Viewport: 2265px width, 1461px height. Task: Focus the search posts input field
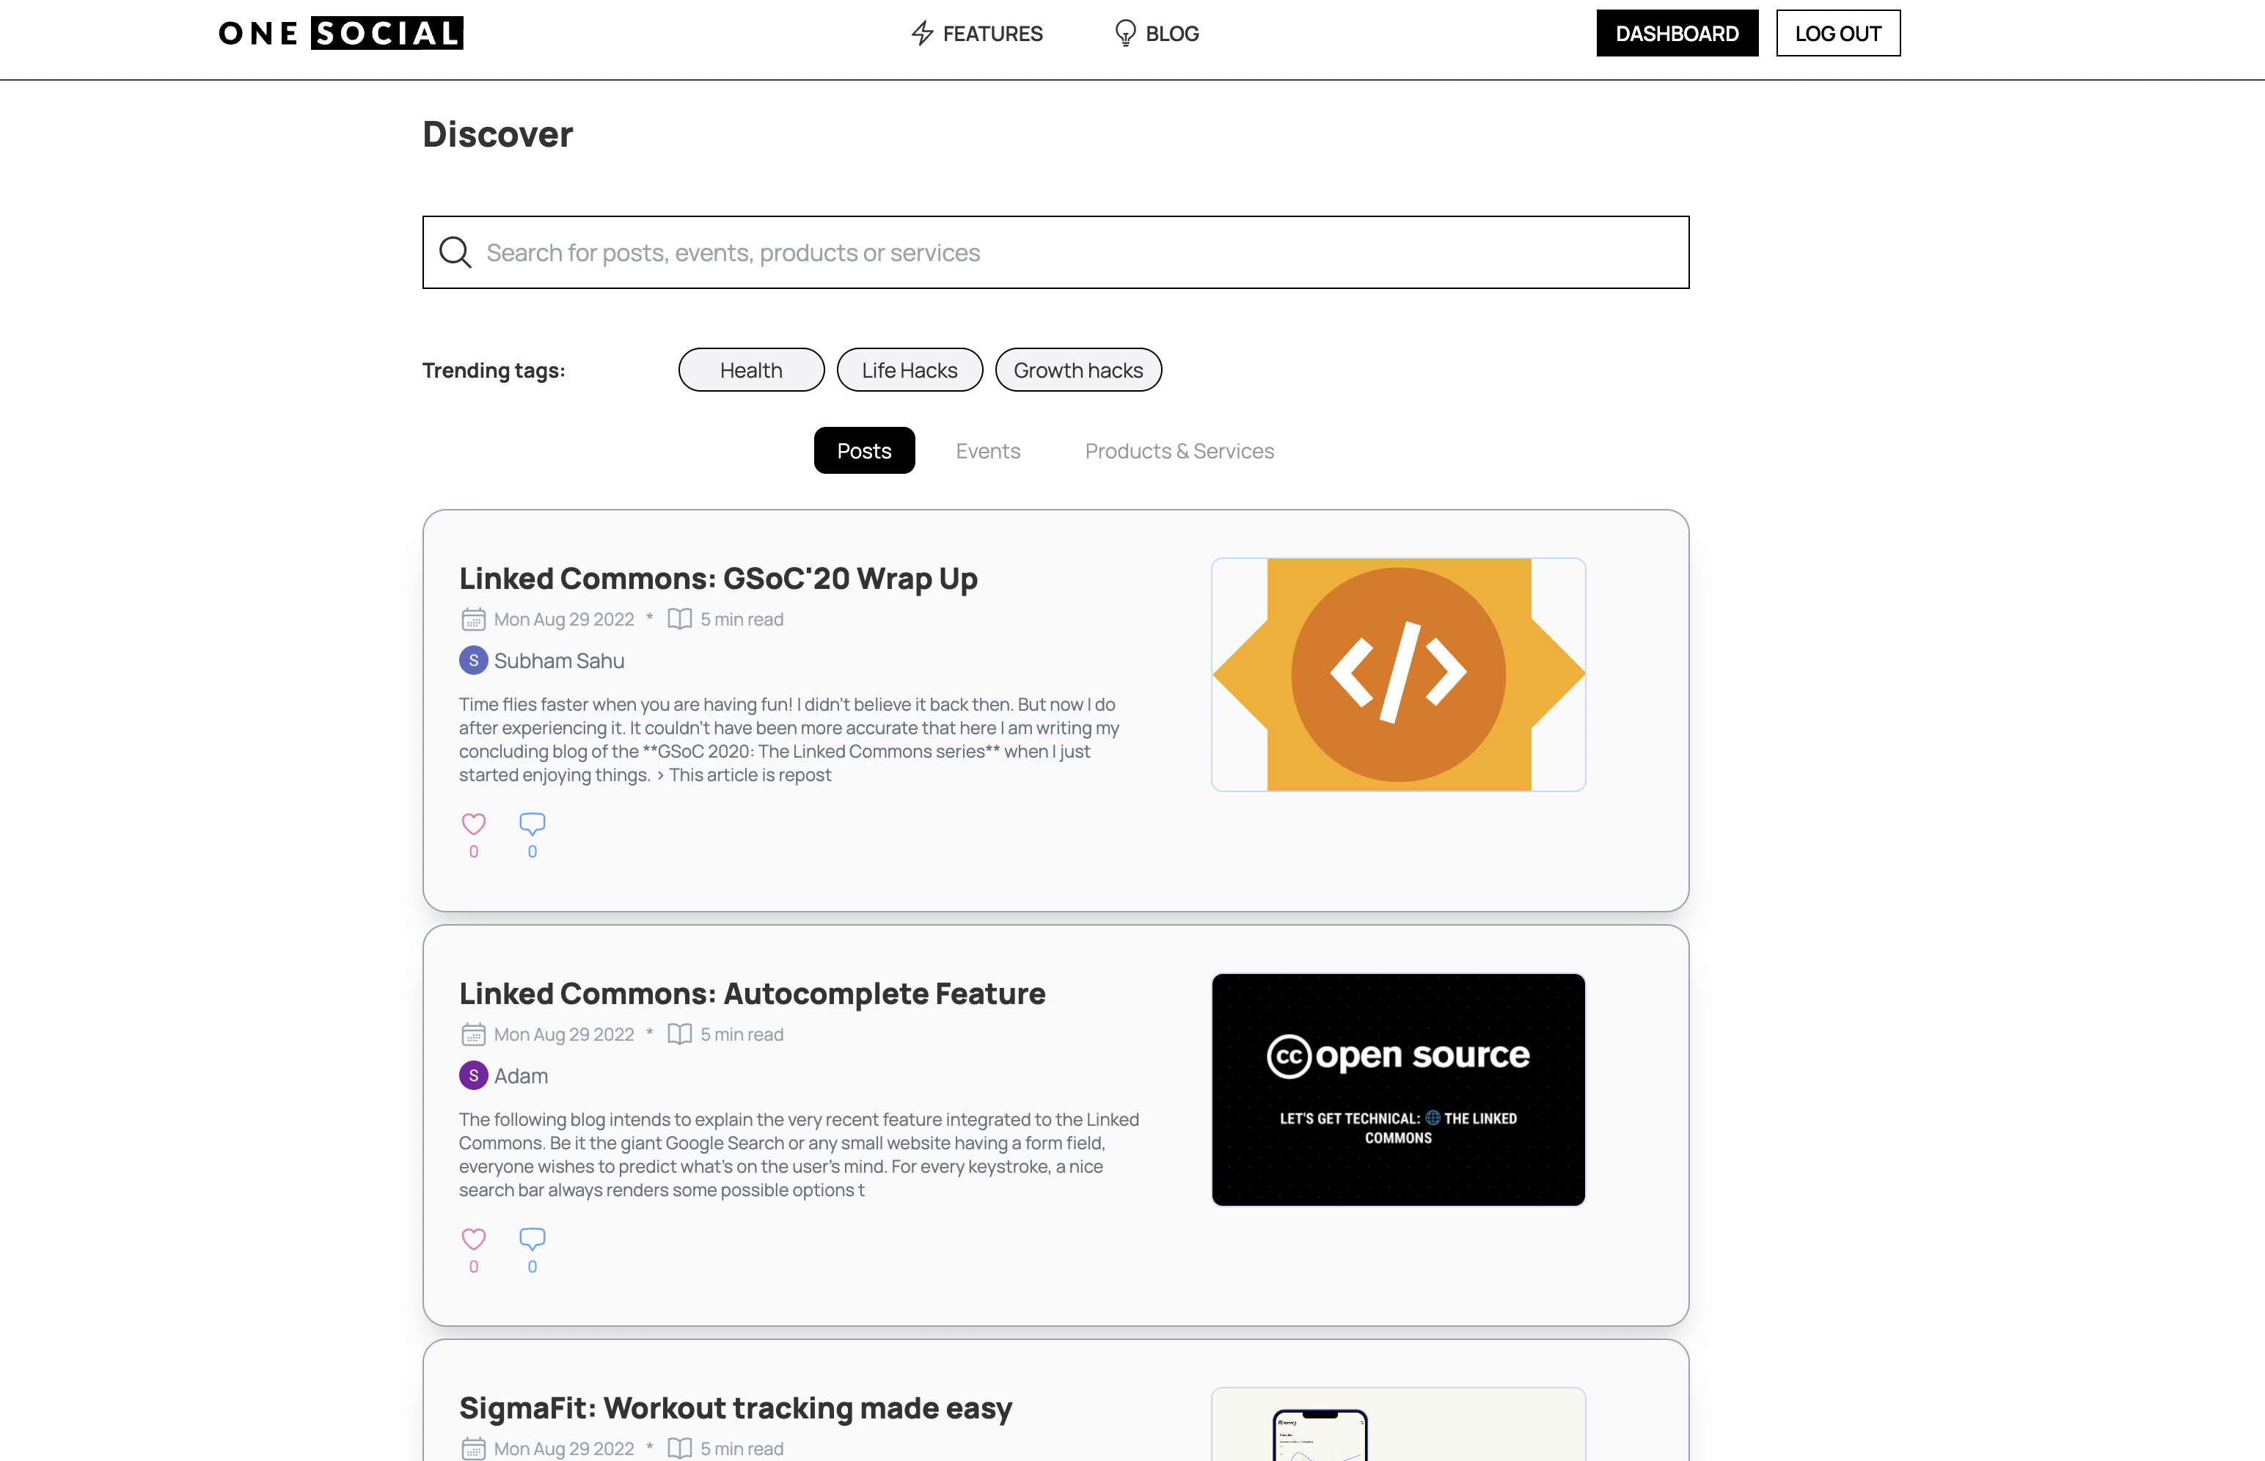pyautogui.click(x=1055, y=252)
